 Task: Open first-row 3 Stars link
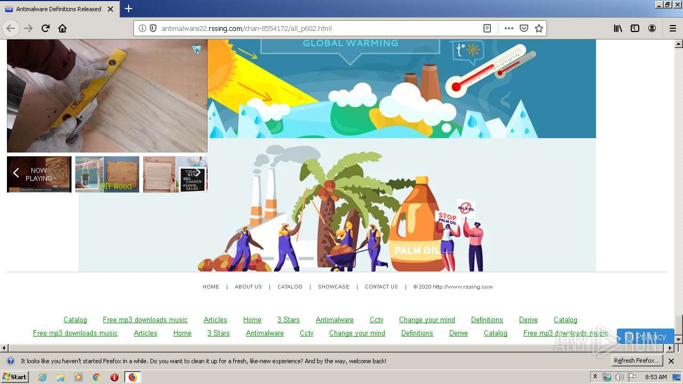point(288,320)
